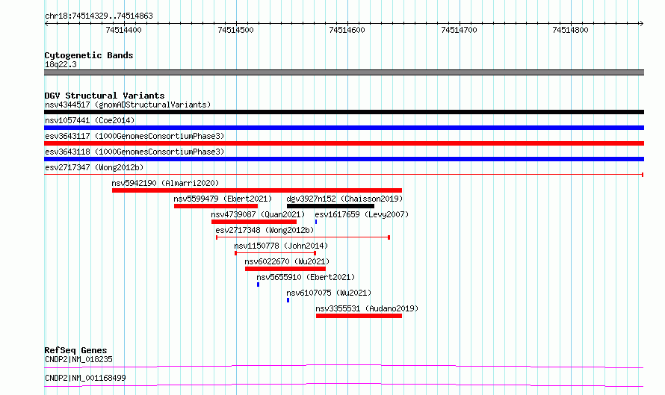Click the ruler's right arrowhead
Image resolution: width=665 pixels, height=395 pixels.
point(641,24)
